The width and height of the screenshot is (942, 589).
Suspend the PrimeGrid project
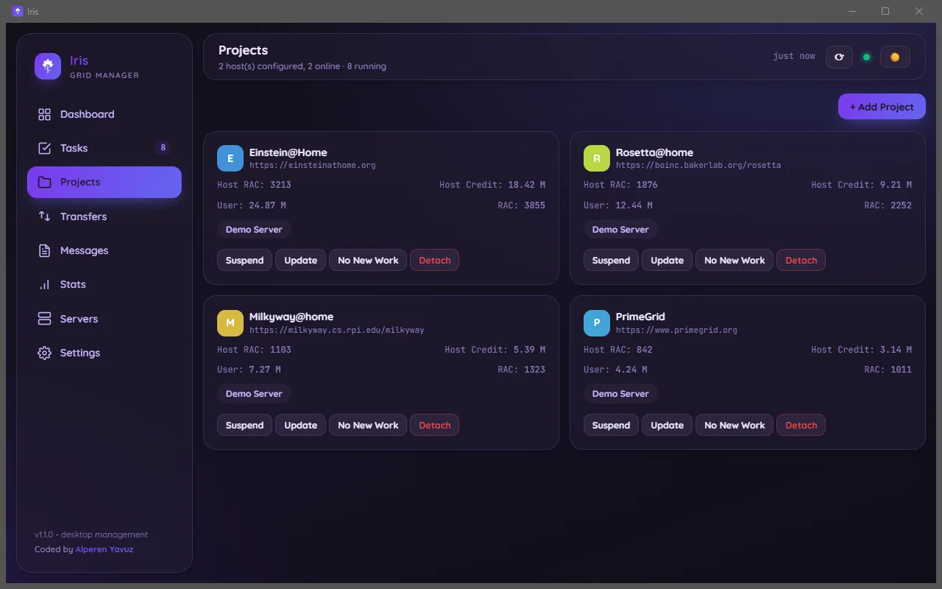[x=611, y=425]
